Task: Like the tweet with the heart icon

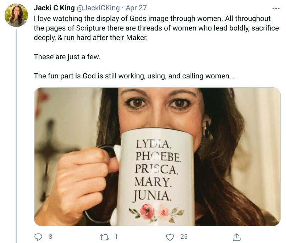Action: click(170, 237)
